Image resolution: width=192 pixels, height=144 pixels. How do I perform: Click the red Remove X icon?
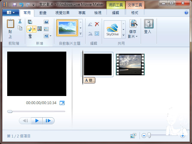97,24
